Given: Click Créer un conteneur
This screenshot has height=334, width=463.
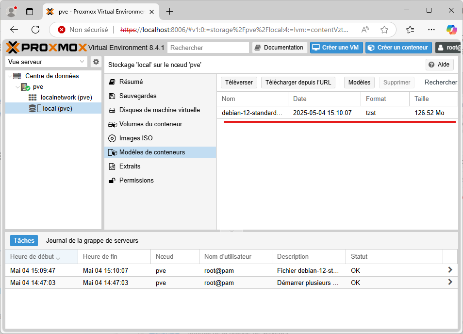Looking at the screenshot, I should point(398,48).
